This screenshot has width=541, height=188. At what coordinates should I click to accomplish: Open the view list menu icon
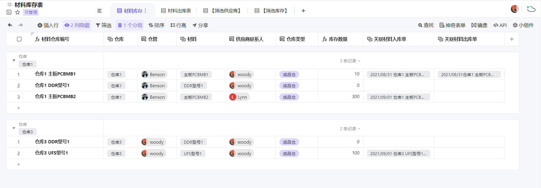(100, 11)
